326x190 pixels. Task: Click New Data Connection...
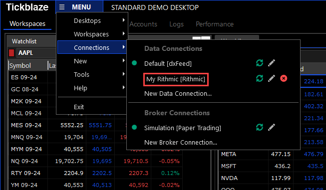(x=178, y=94)
